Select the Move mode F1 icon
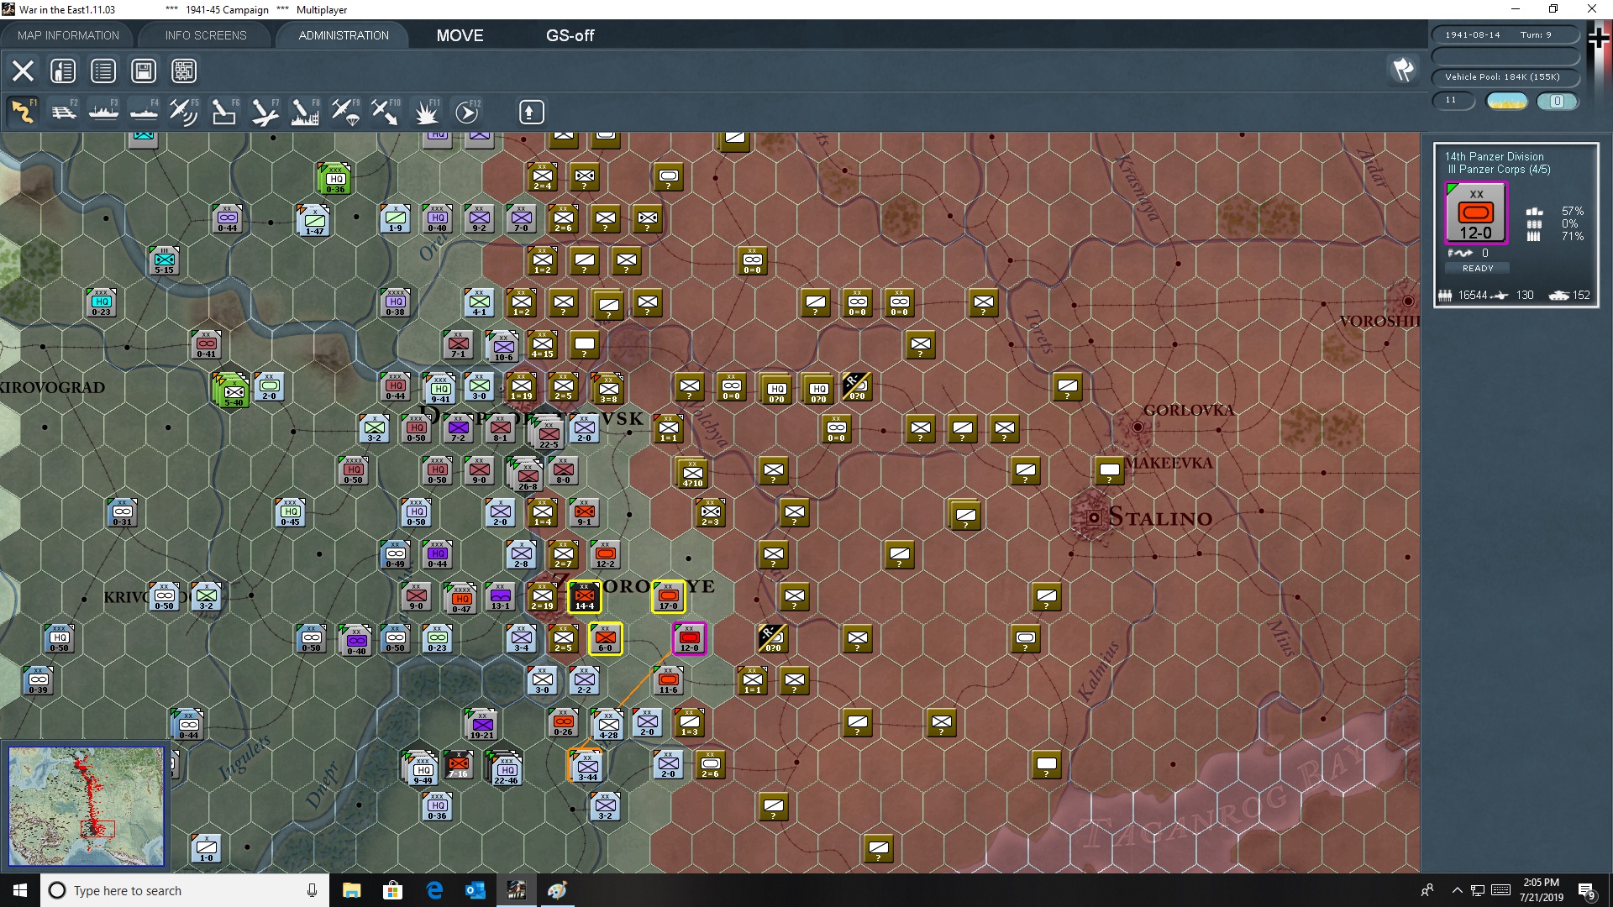Image resolution: width=1613 pixels, height=907 pixels. (x=23, y=112)
